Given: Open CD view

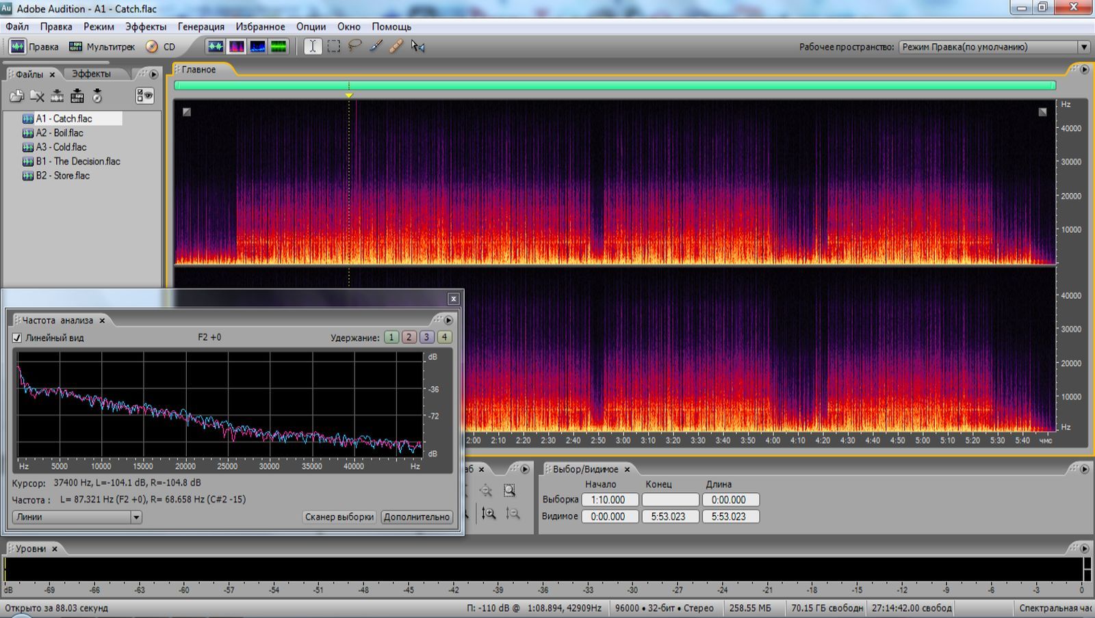Looking at the screenshot, I should (x=162, y=46).
